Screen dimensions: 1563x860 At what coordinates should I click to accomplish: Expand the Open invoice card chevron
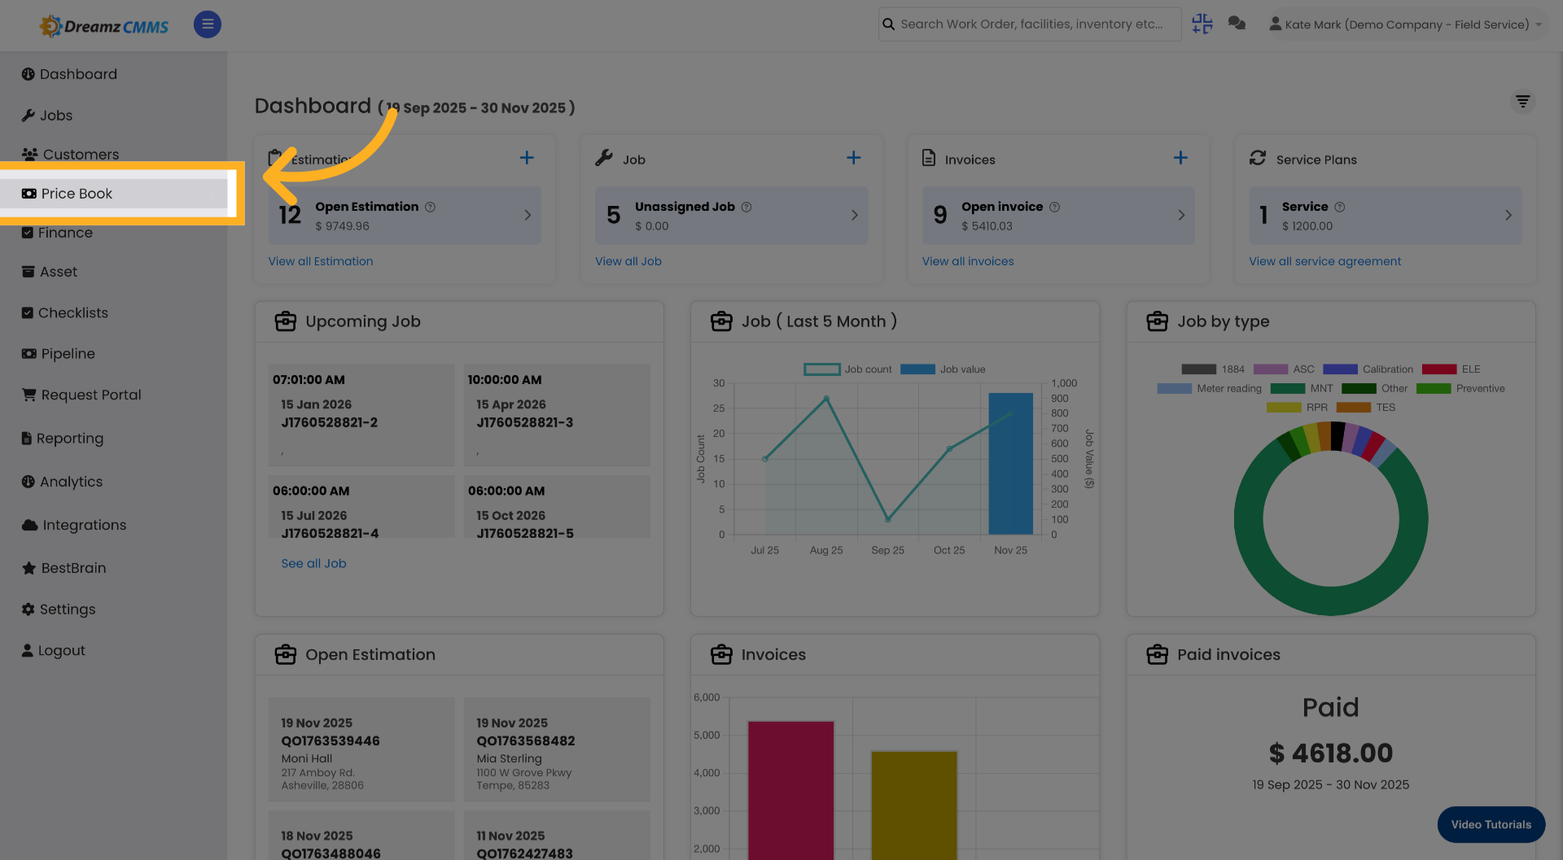[1181, 216]
